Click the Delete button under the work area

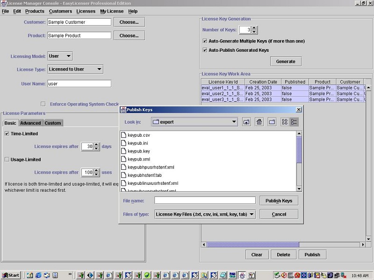coord(284,255)
